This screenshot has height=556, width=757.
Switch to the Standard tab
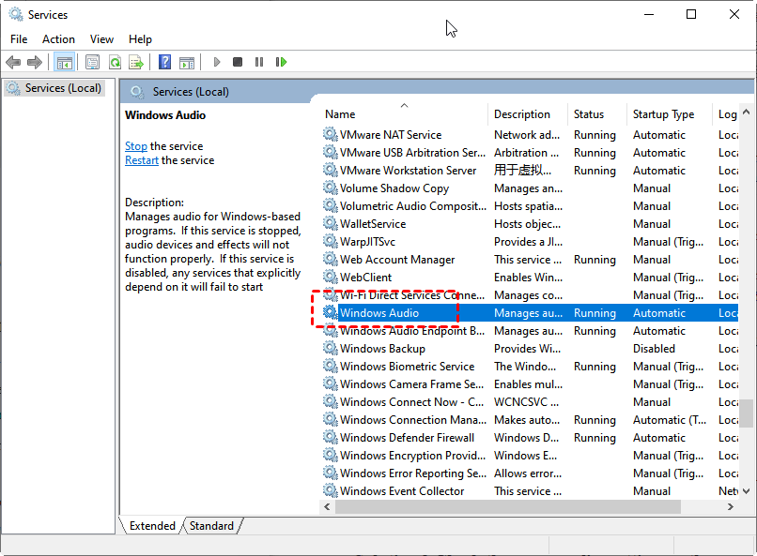coord(211,526)
